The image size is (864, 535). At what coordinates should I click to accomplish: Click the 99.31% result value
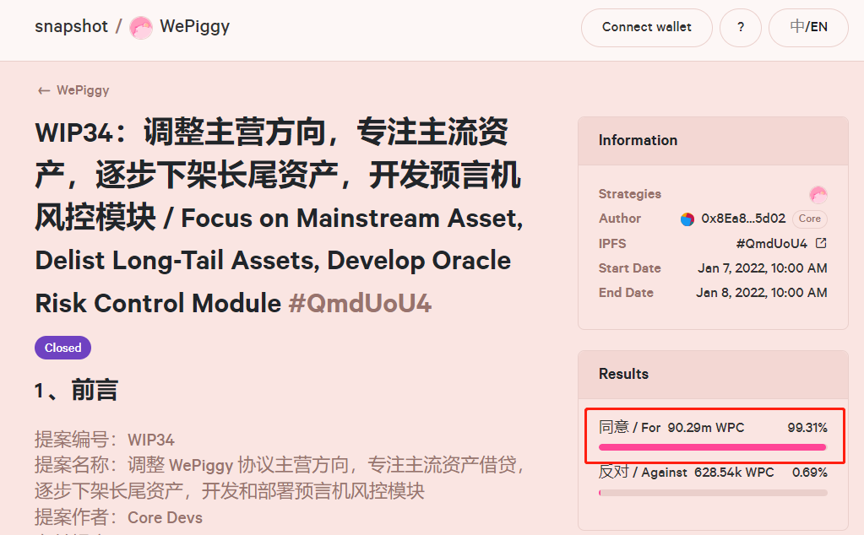807,428
